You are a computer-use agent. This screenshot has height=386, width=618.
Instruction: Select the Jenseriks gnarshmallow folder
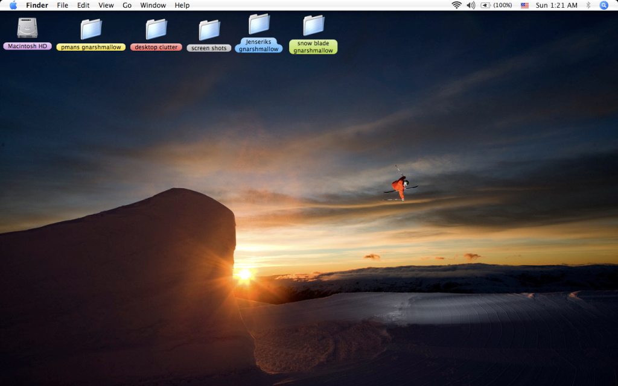[259, 24]
